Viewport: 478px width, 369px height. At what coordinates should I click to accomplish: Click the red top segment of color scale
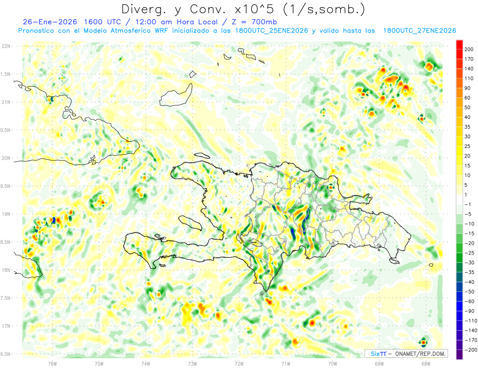click(x=459, y=45)
